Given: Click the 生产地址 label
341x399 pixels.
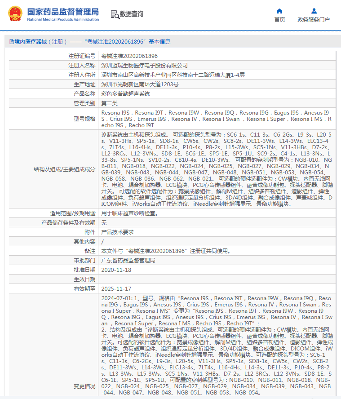Looking at the screenshot, I should click(x=84, y=84).
